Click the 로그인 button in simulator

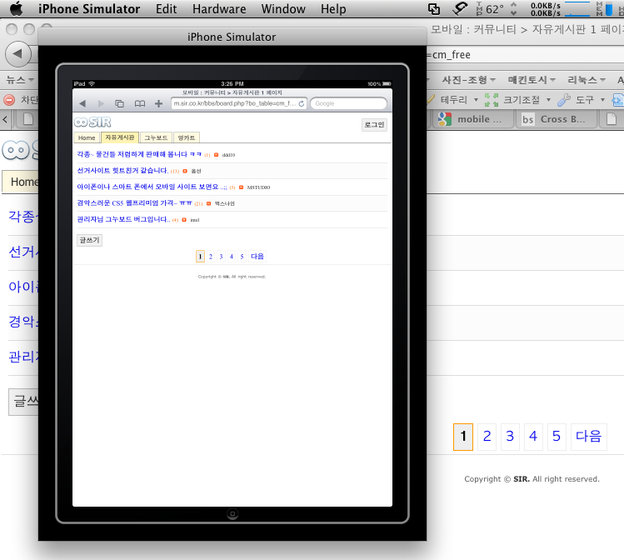[x=375, y=124]
